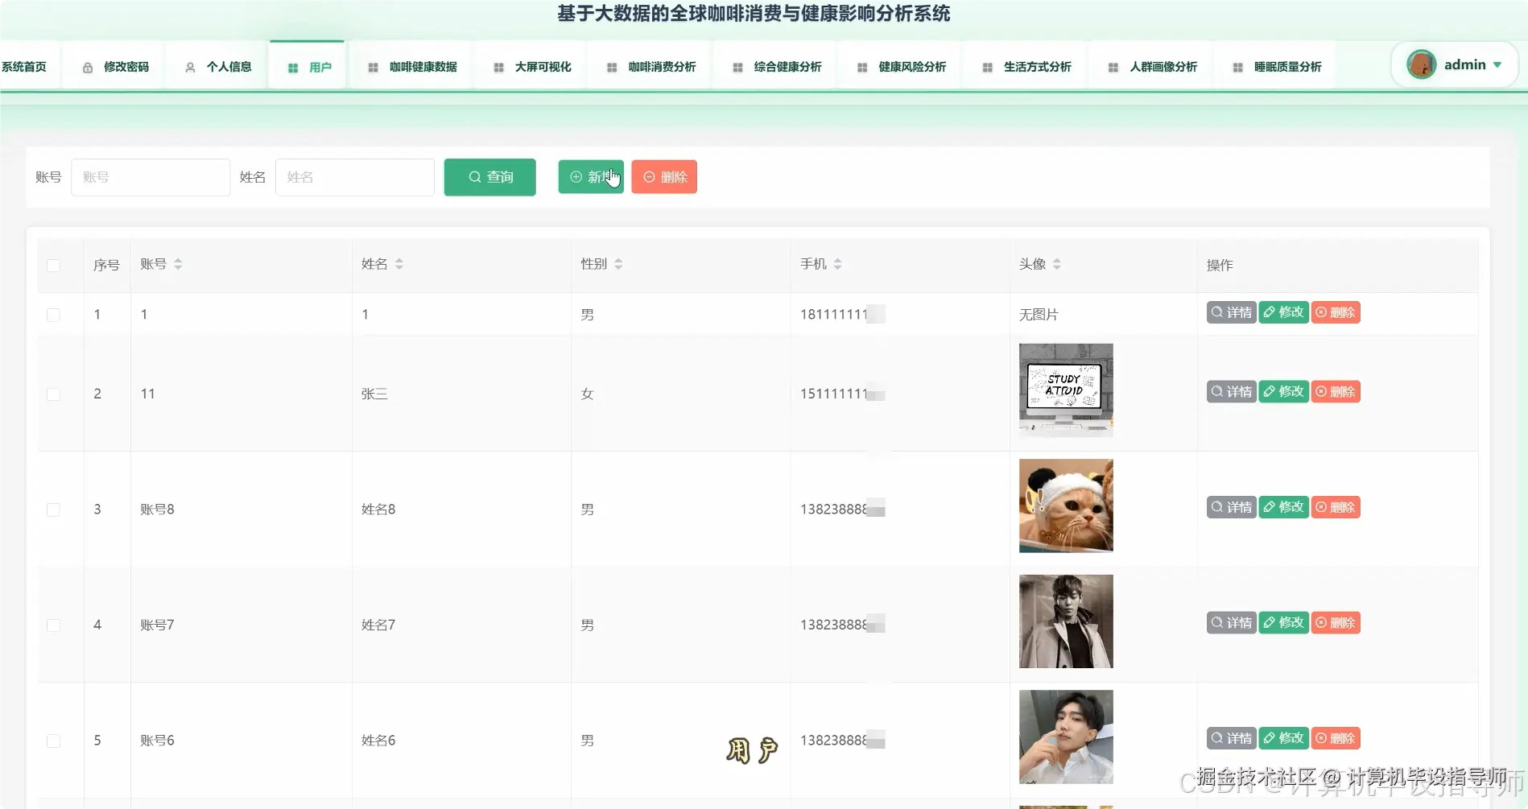Click the lock icon beside 修改密码

(87, 67)
